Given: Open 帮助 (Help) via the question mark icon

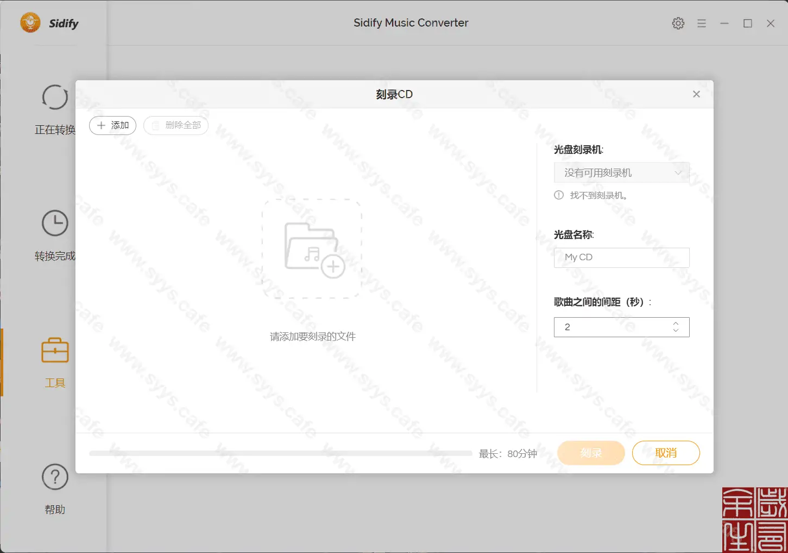Looking at the screenshot, I should click(x=54, y=478).
